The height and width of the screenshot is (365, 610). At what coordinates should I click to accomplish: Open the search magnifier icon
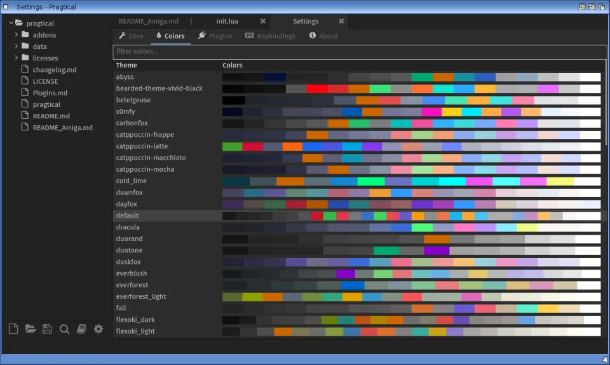pos(64,329)
